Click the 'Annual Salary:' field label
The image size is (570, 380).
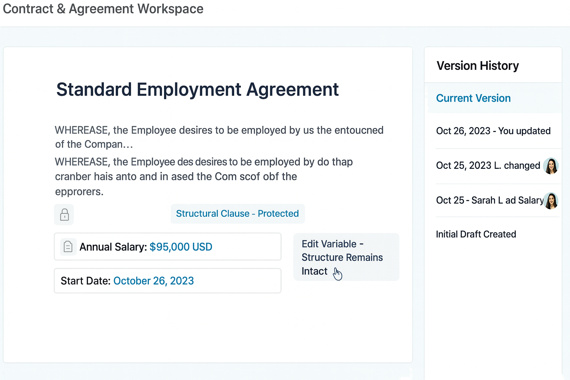click(x=113, y=247)
